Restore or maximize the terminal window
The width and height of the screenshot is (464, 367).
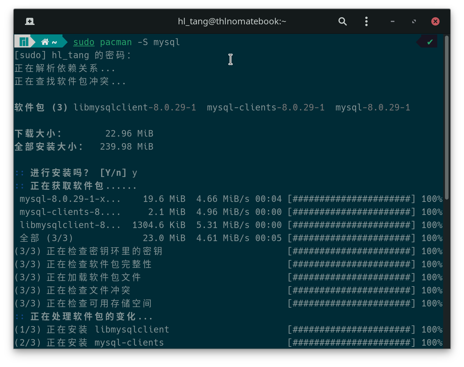pos(414,21)
